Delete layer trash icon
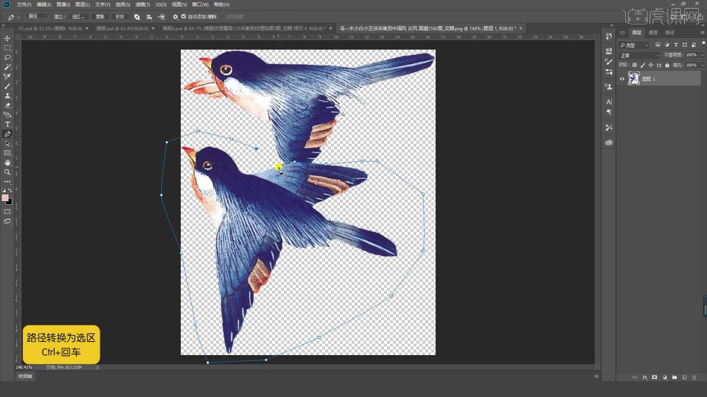 click(x=694, y=378)
